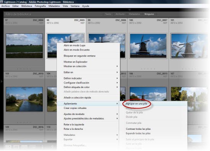Select the Metadatos filter tab
This screenshot has width=210, height=151.
pyautogui.click(x=134, y=14)
